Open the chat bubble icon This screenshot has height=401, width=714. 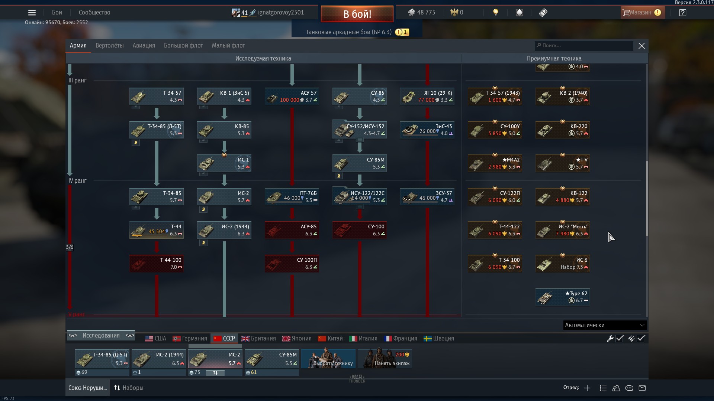pos(629,388)
